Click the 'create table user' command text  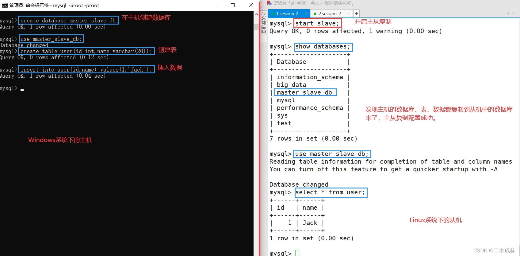[86, 51]
